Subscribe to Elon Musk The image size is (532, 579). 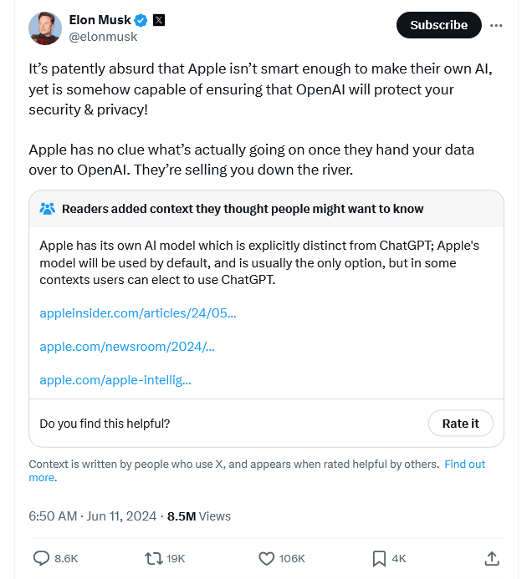click(438, 25)
